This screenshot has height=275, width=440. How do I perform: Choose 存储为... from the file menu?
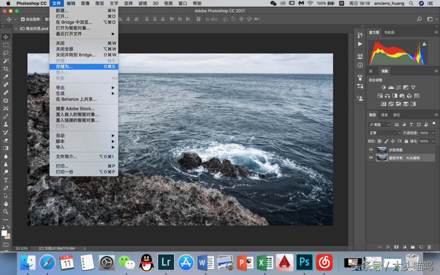pos(84,67)
